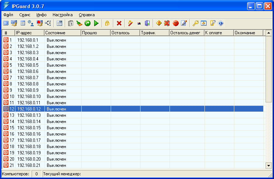Click the red X delete icon
Image resolution: width=274 pixels, height=179 pixels.
click(119, 23)
